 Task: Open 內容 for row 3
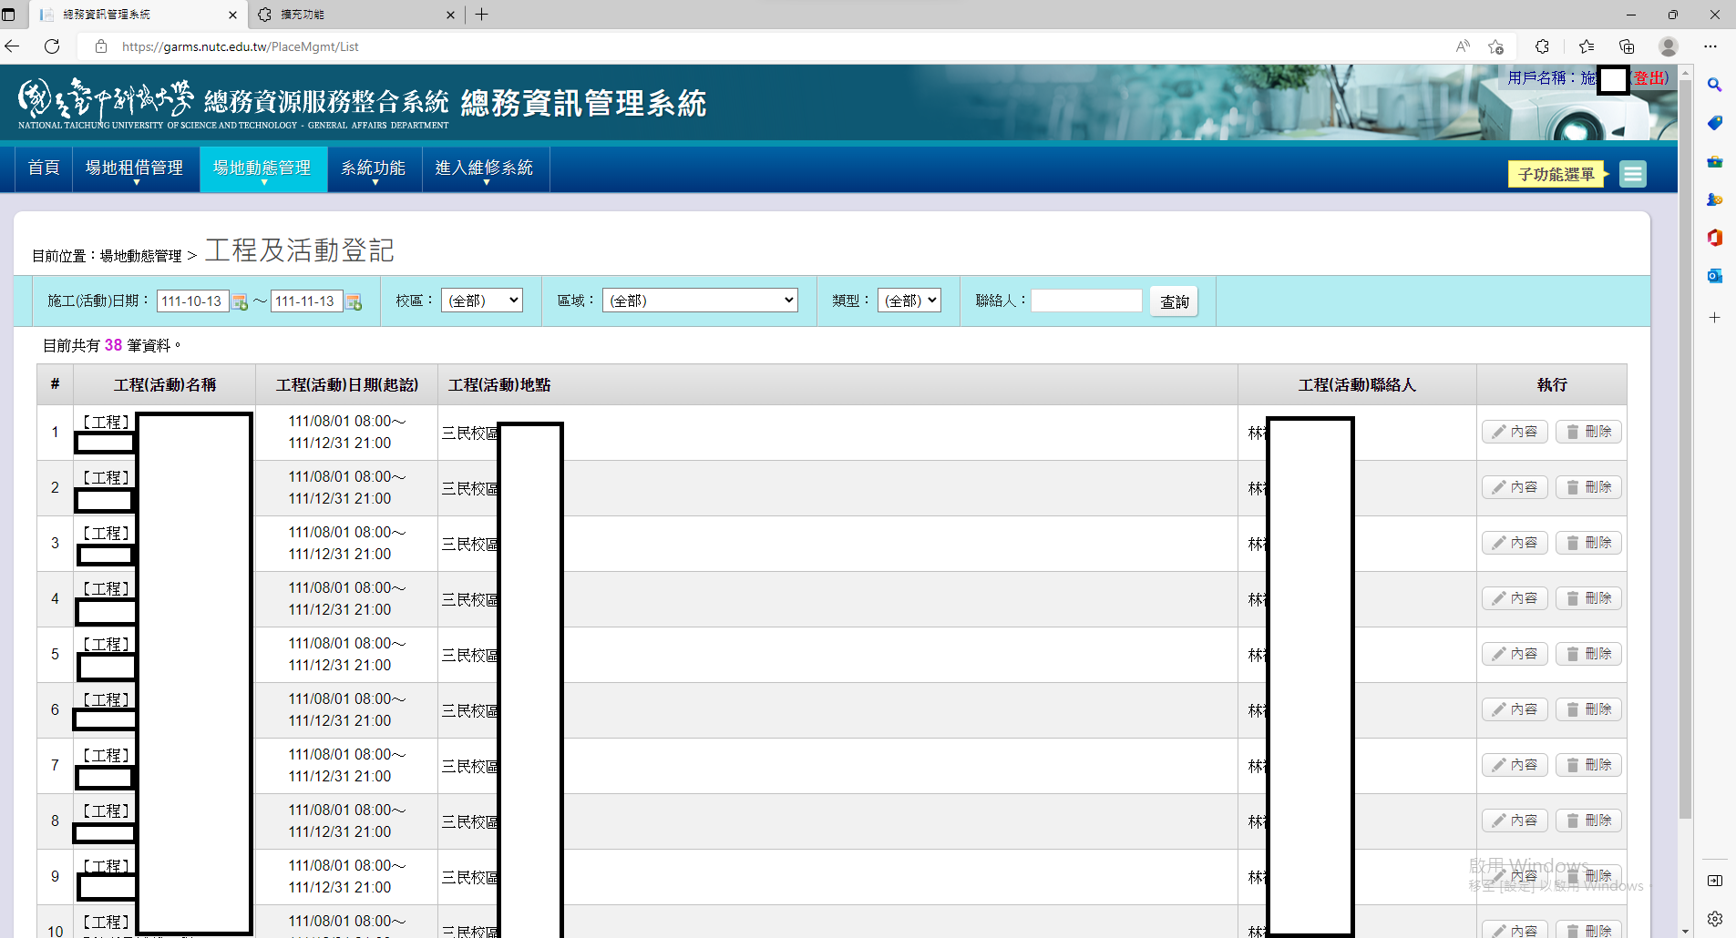click(1515, 543)
